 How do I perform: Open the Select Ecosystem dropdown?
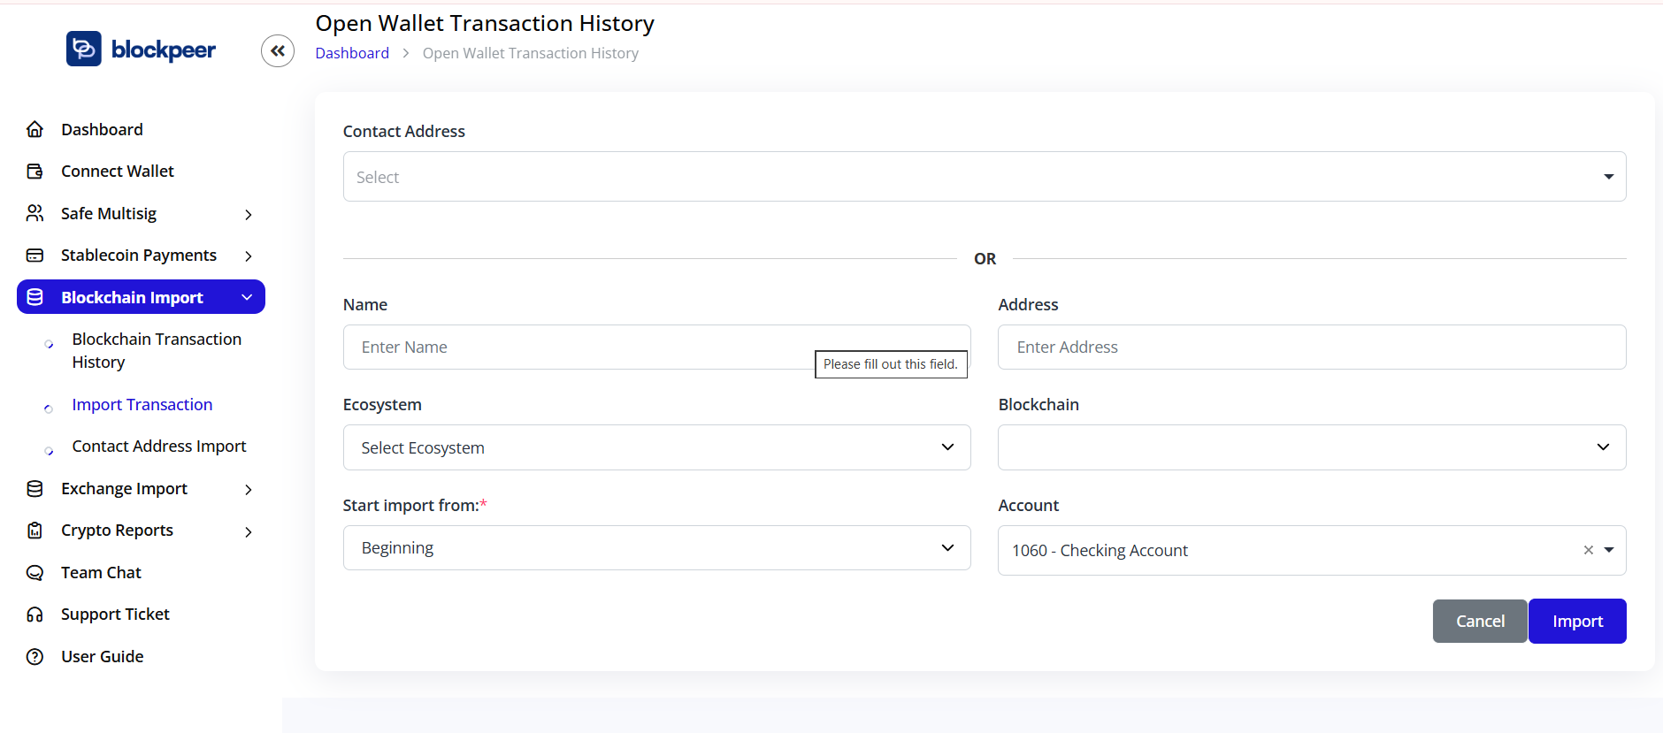coord(656,447)
